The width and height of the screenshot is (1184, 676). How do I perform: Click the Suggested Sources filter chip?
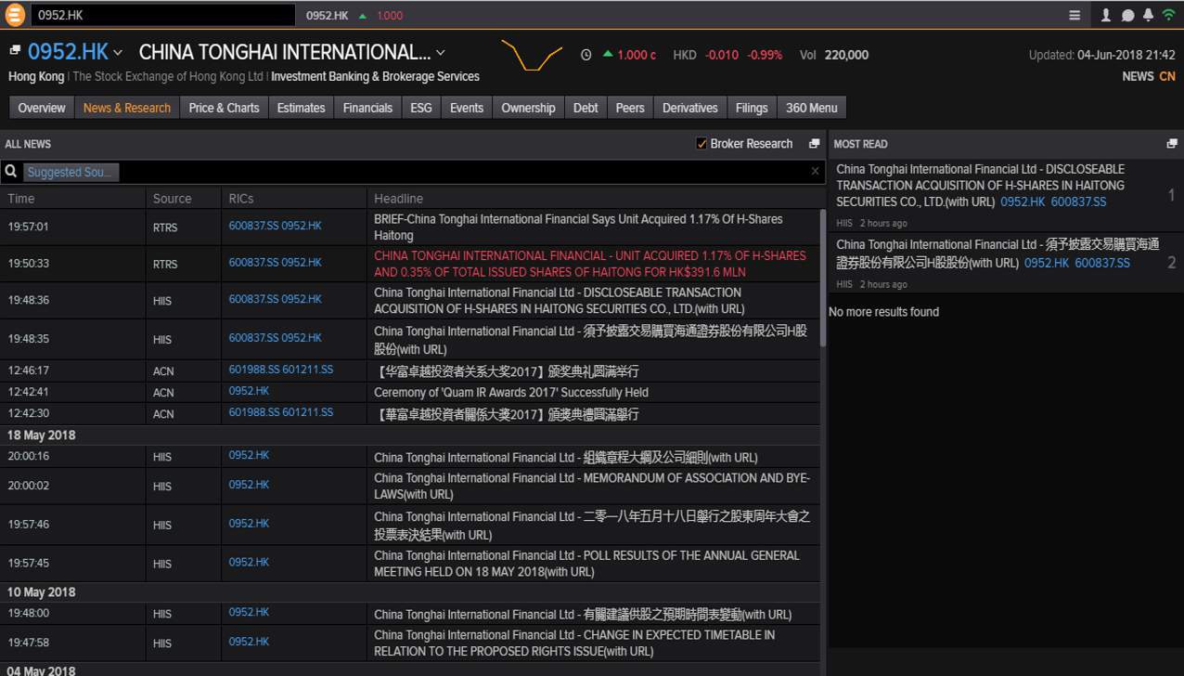(71, 172)
